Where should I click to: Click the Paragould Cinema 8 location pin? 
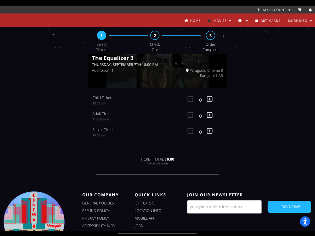tap(187, 70)
